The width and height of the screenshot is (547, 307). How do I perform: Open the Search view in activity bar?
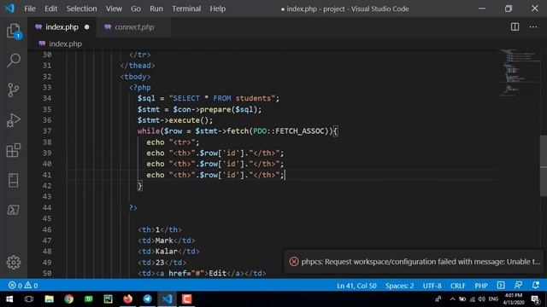pyautogui.click(x=14, y=61)
